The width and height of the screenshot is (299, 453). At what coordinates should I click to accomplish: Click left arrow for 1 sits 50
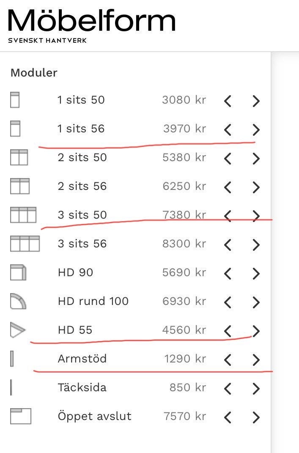(228, 101)
